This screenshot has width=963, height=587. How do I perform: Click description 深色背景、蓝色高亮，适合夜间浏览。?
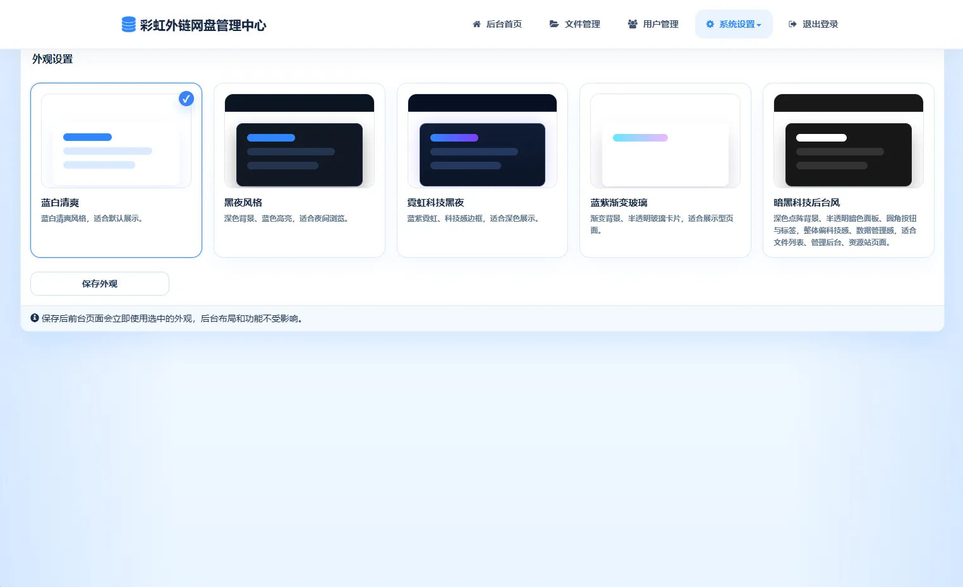pyautogui.click(x=287, y=219)
